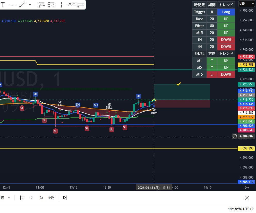Start replay with the Play button

pyautogui.click(x=22, y=198)
